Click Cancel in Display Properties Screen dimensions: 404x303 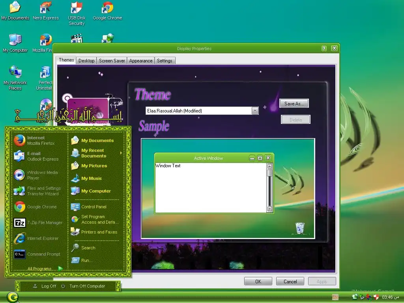coord(290,281)
